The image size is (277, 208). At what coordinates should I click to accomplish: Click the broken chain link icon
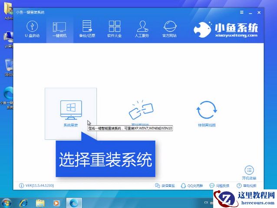point(141,110)
